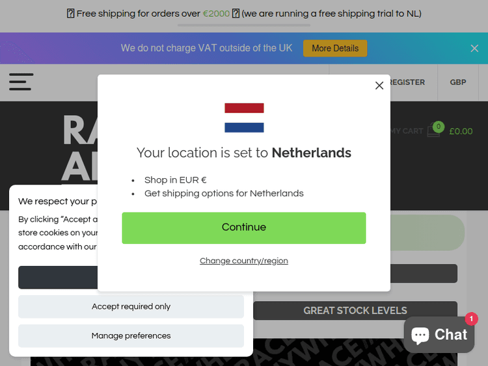Click the green €2000 text in announcement
This screenshot has height=366, width=488.
tap(216, 13)
